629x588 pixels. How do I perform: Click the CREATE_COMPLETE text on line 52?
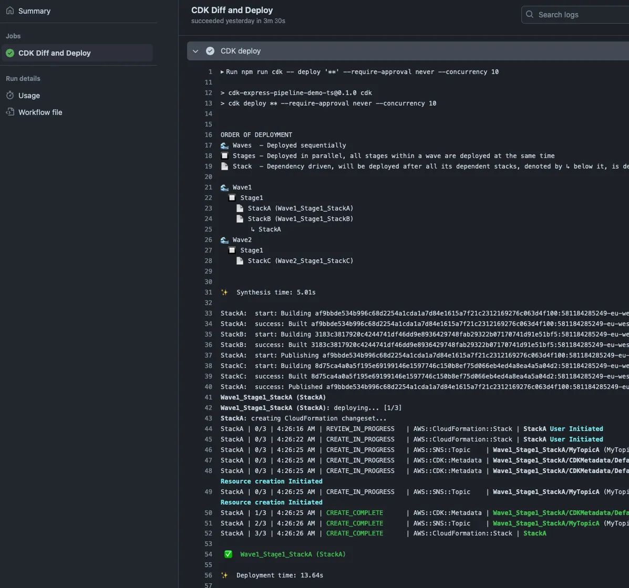[x=355, y=533]
